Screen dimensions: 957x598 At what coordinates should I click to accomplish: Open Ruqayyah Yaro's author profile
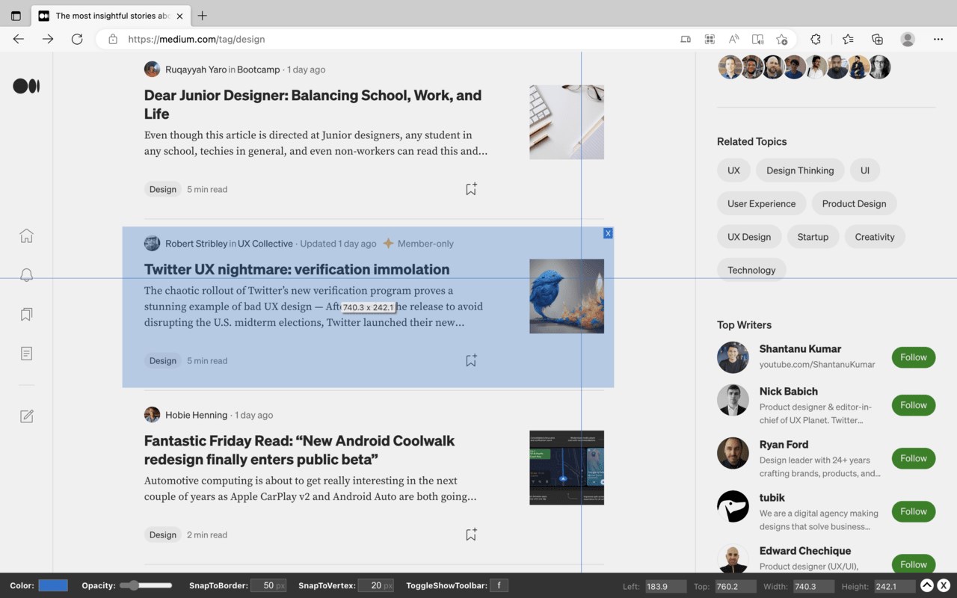196,70
